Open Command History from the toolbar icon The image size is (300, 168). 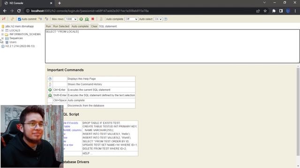(x=101, y=19)
